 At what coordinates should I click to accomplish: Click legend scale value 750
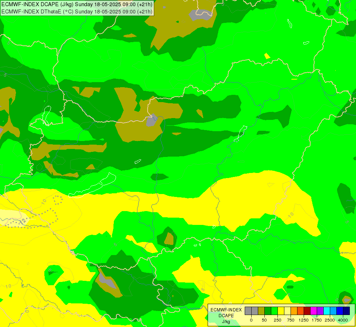pos(291,320)
